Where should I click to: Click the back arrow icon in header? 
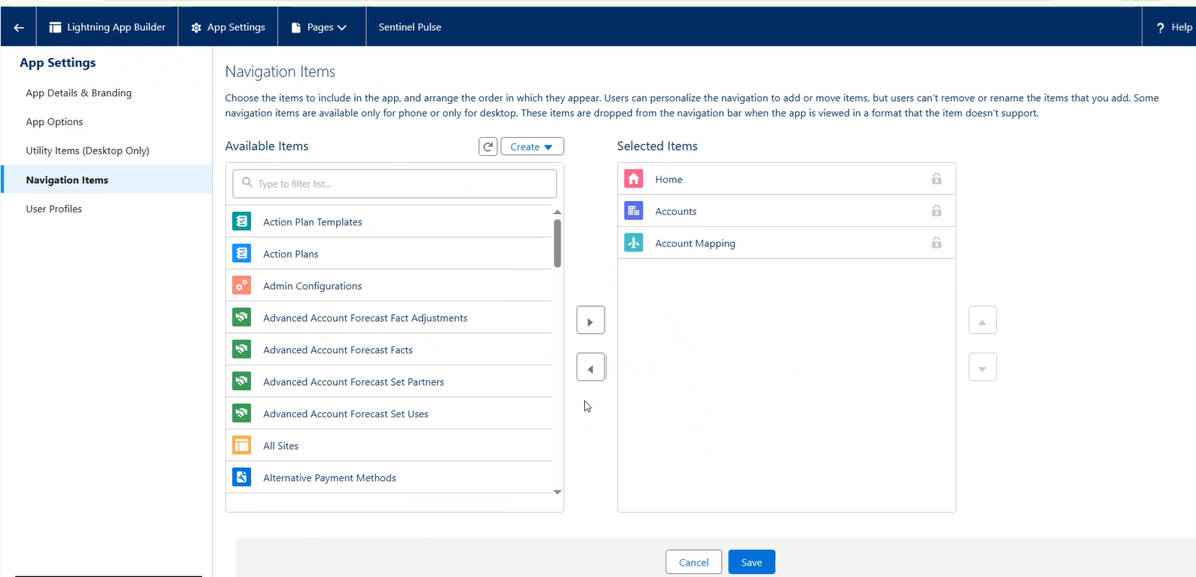pyautogui.click(x=19, y=27)
